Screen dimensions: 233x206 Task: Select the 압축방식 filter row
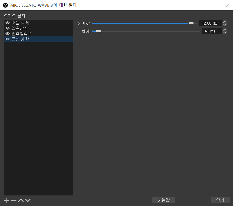[x=38, y=28]
